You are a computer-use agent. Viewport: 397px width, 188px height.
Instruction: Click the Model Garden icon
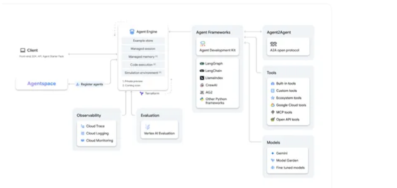click(273, 160)
